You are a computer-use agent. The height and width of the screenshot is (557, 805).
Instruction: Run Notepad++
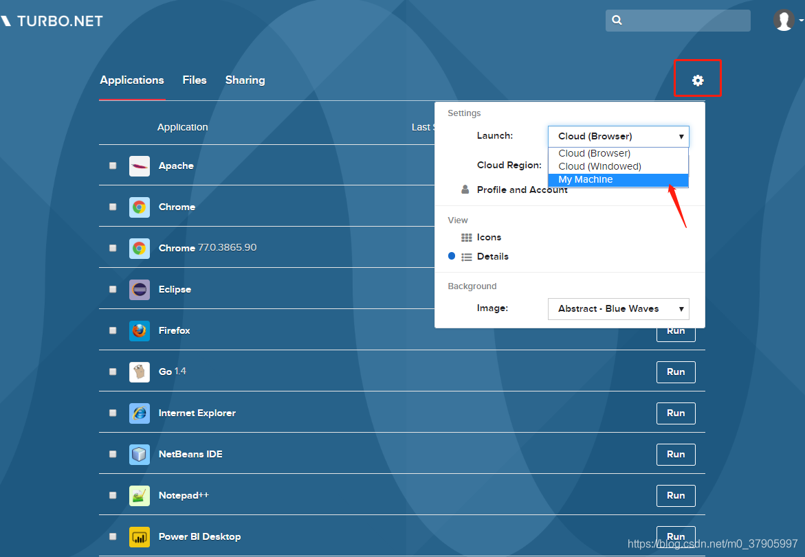(x=676, y=495)
